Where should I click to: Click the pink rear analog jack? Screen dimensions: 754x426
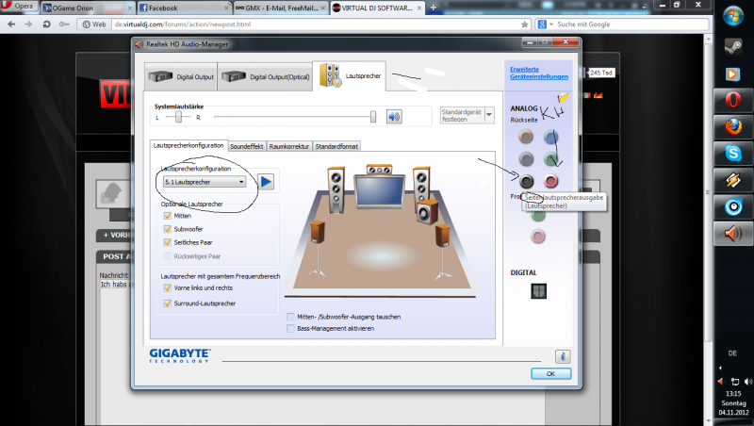pos(551,181)
